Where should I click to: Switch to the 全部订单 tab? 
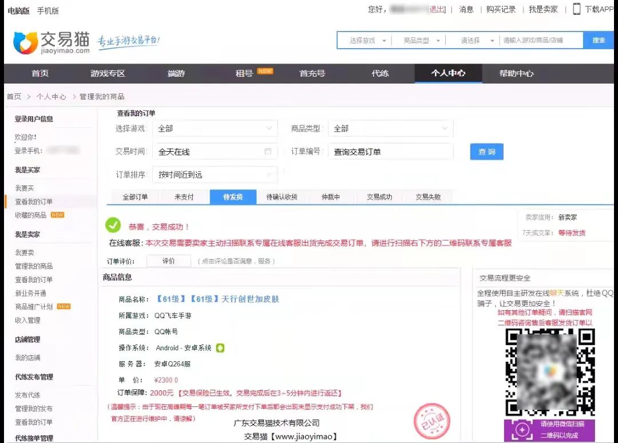pyautogui.click(x=135, y=197)
